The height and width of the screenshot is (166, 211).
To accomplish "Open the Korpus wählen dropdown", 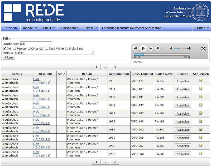I will [54, 52].
